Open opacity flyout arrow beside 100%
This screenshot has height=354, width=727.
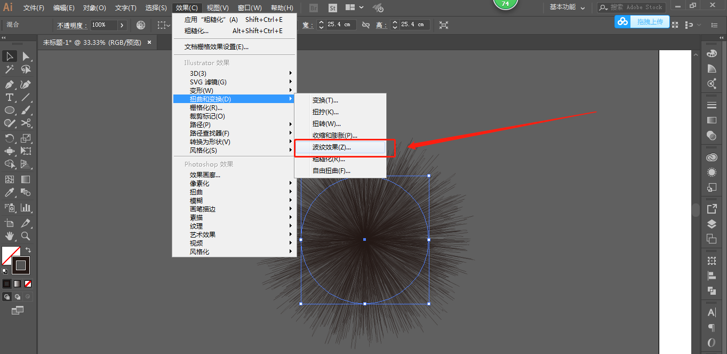(x=122, y=25)
